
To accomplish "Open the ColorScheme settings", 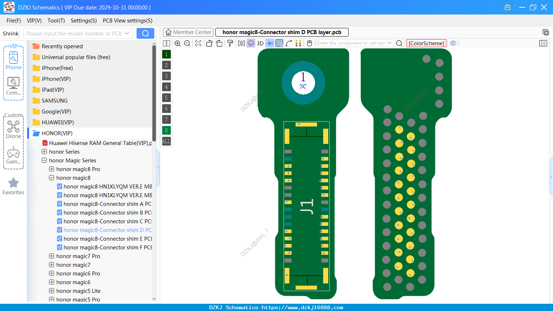I will [x=426, y=43].
